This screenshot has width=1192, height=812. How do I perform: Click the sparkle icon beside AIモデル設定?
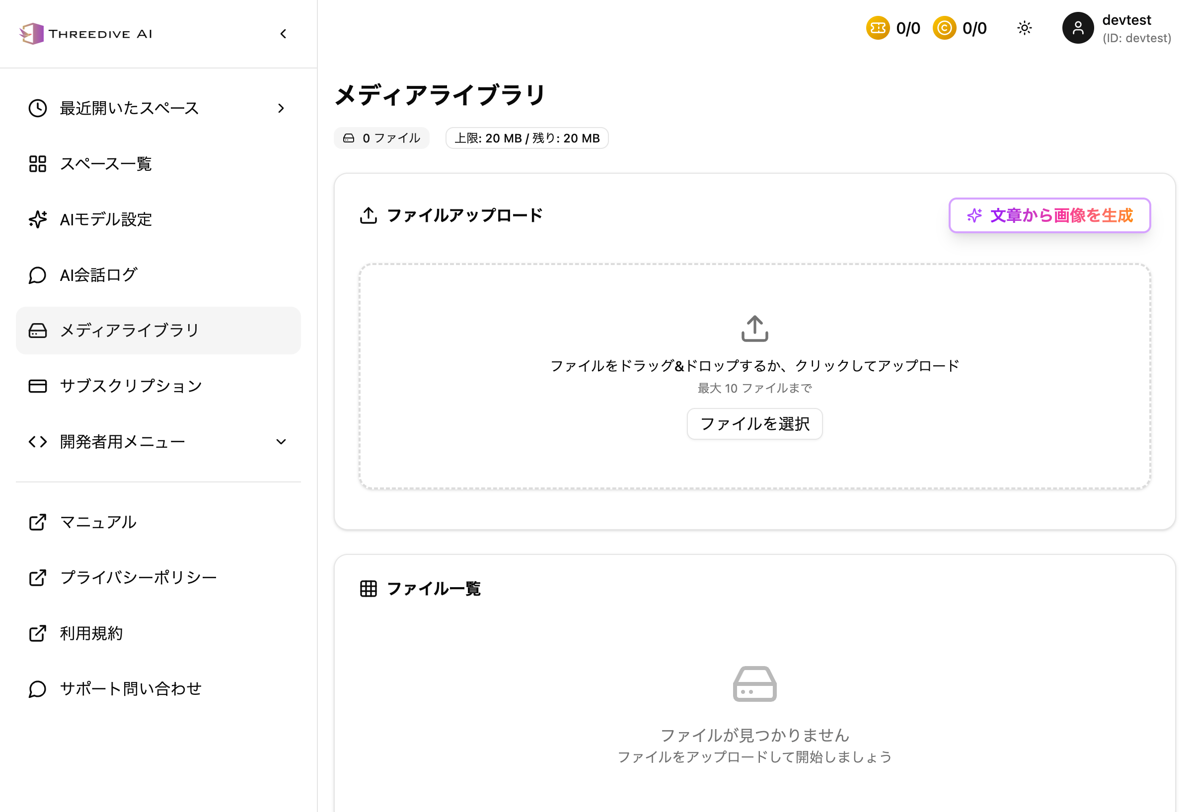[x=37, y=219]
